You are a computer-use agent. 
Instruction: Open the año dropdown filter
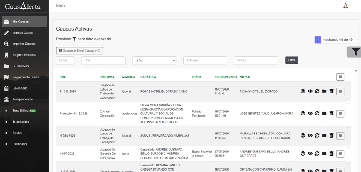(154, 60)
